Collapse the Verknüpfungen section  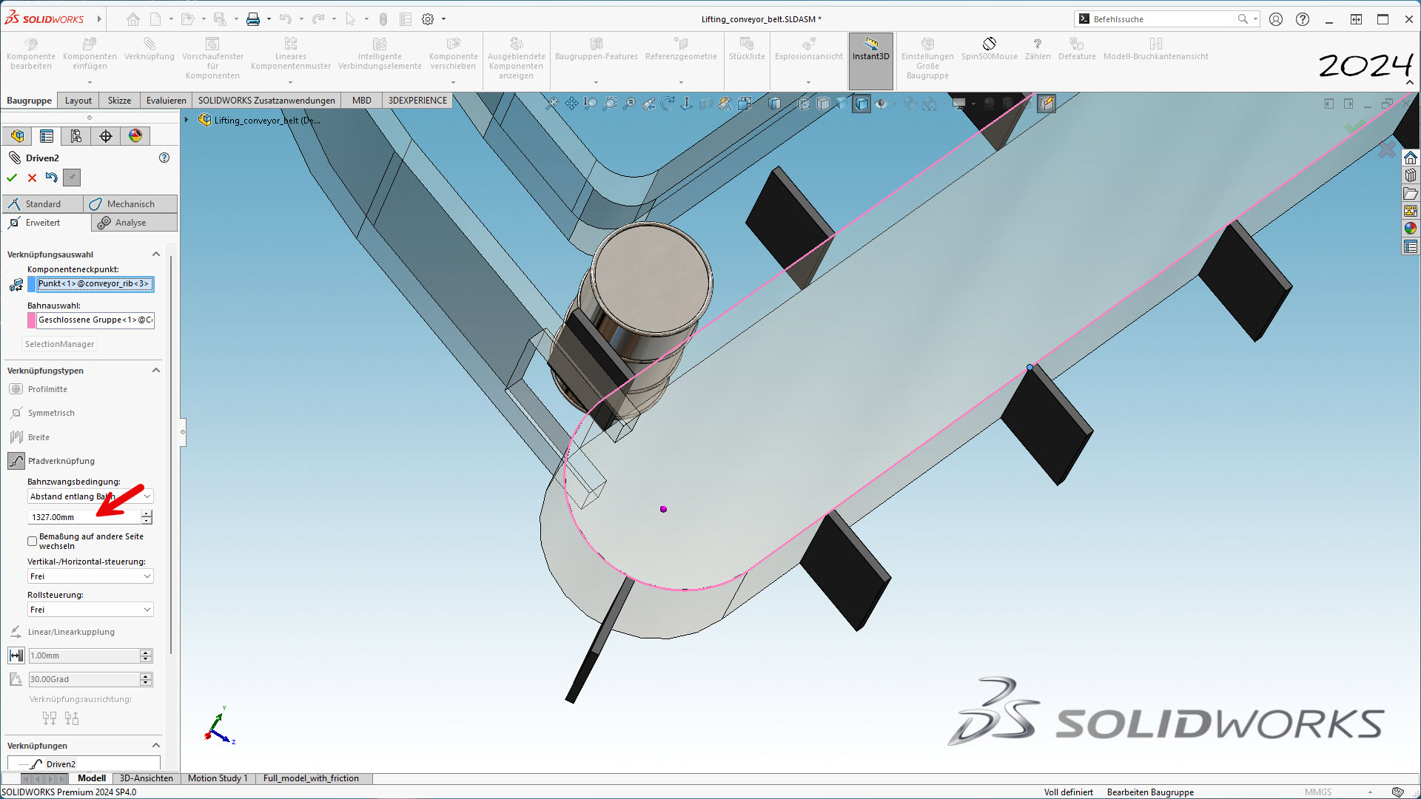(x=156, y=746)
